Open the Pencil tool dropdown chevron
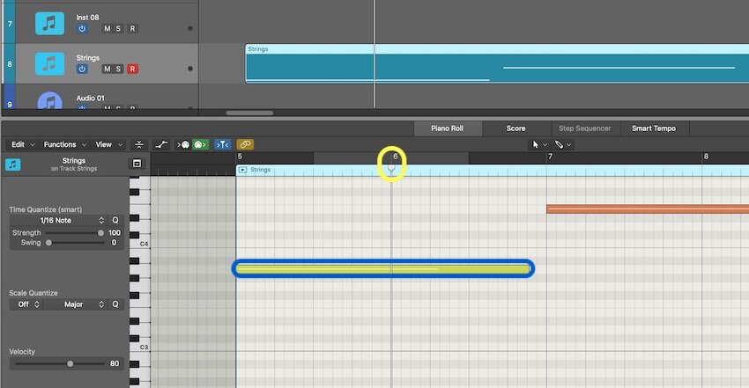This screenshot has height=388, width=749. tap(569, 145)
